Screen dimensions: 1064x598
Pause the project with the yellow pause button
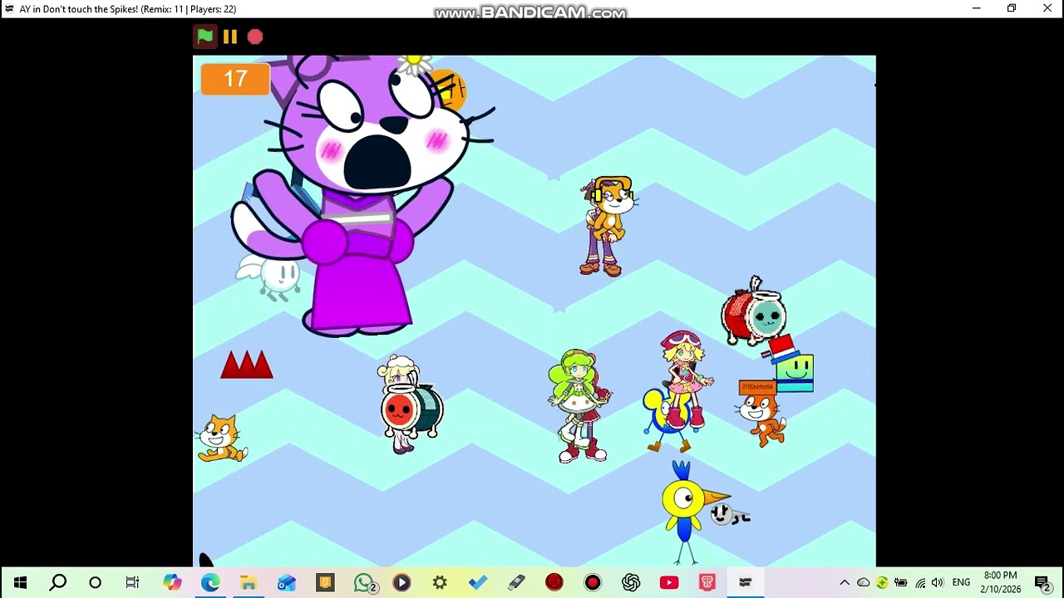tap(230, 37)
